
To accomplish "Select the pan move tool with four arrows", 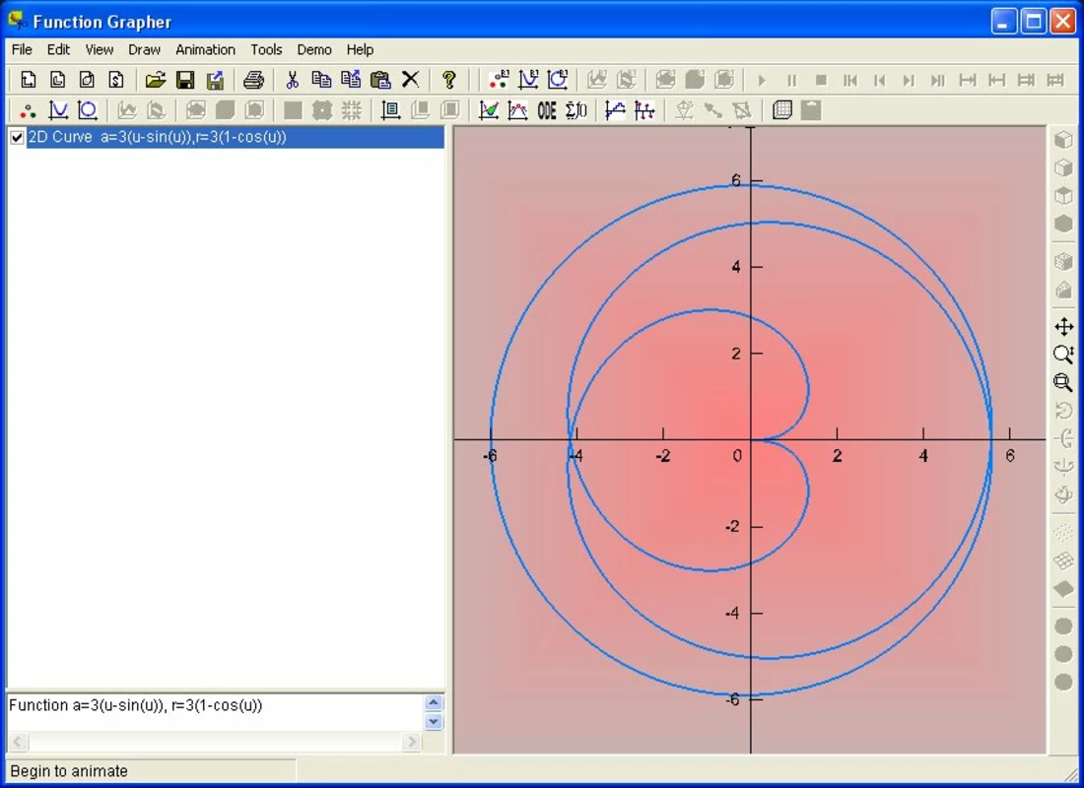I will [x=1064, y=327].
